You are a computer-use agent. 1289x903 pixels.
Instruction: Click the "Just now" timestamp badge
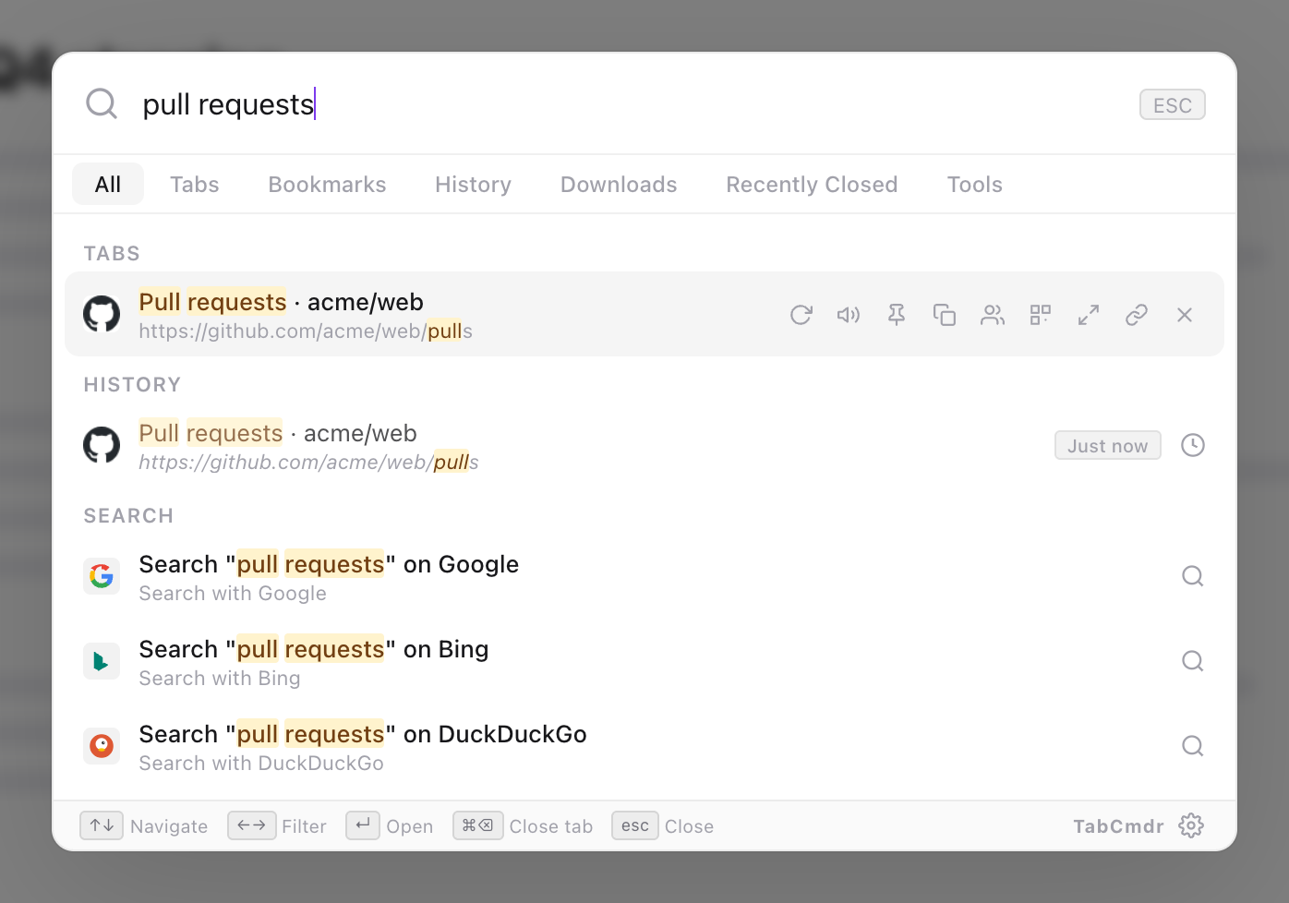(1108, 445)
